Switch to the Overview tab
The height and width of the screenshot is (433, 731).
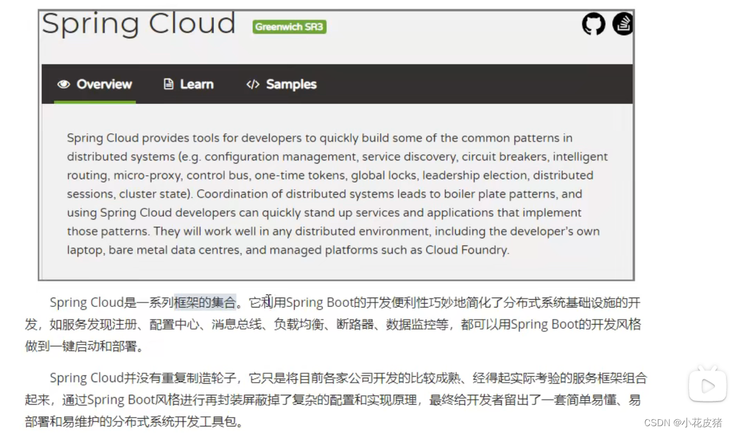tap(95, 84)
